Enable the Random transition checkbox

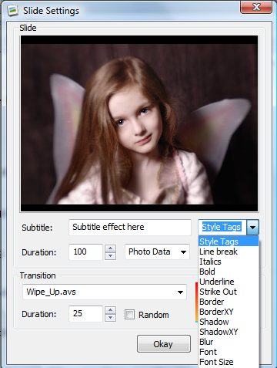click(129, 314)
